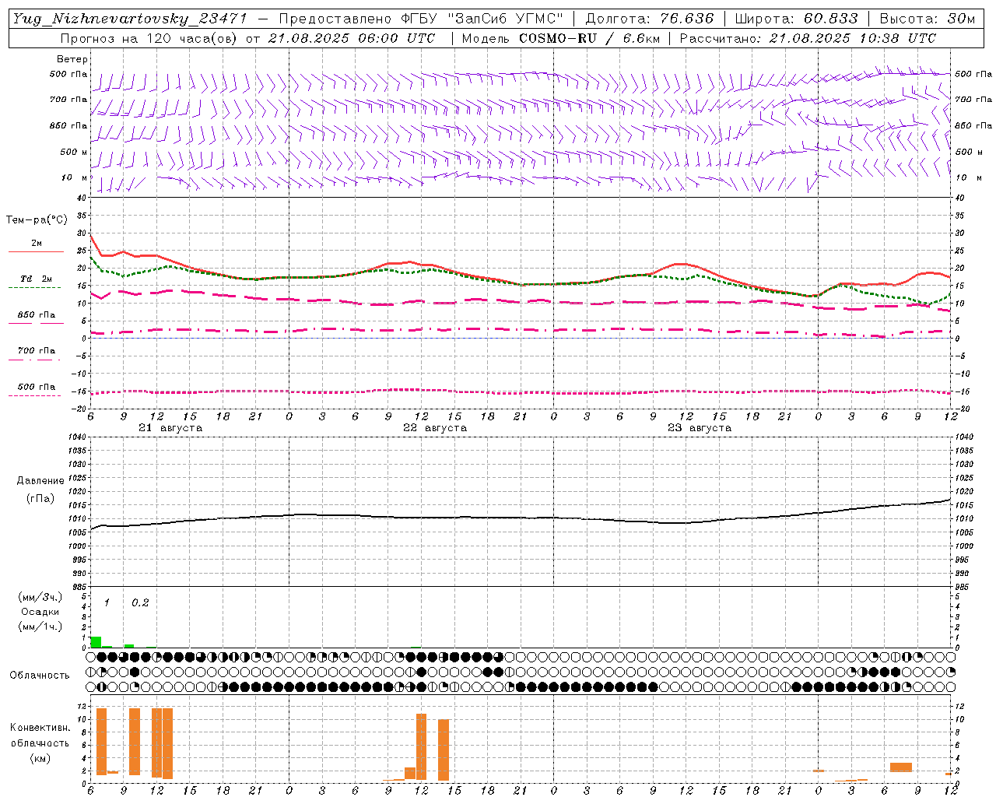Click orange convective bar at hour 14, 22 August
Screen dimensions: 996x797
tap(444, 750)
